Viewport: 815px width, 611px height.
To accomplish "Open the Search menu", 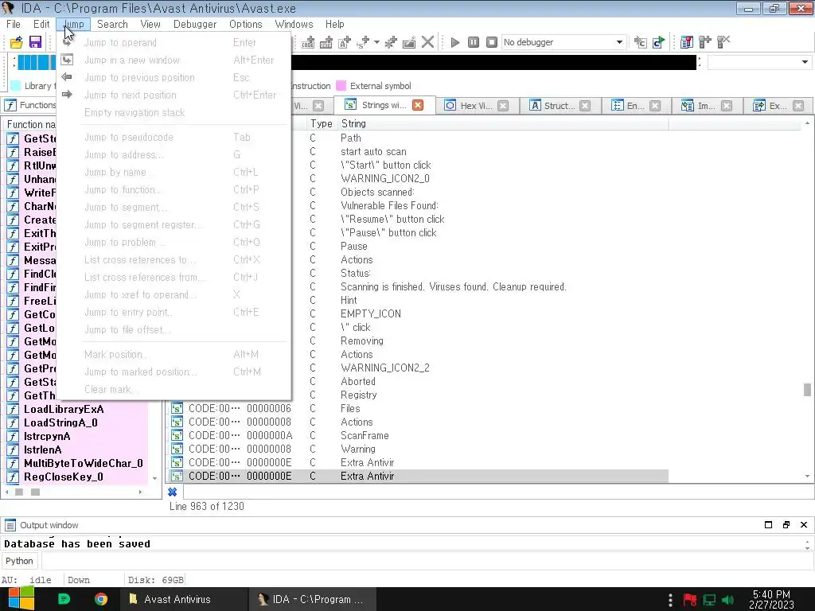I will tap(112, 25).
